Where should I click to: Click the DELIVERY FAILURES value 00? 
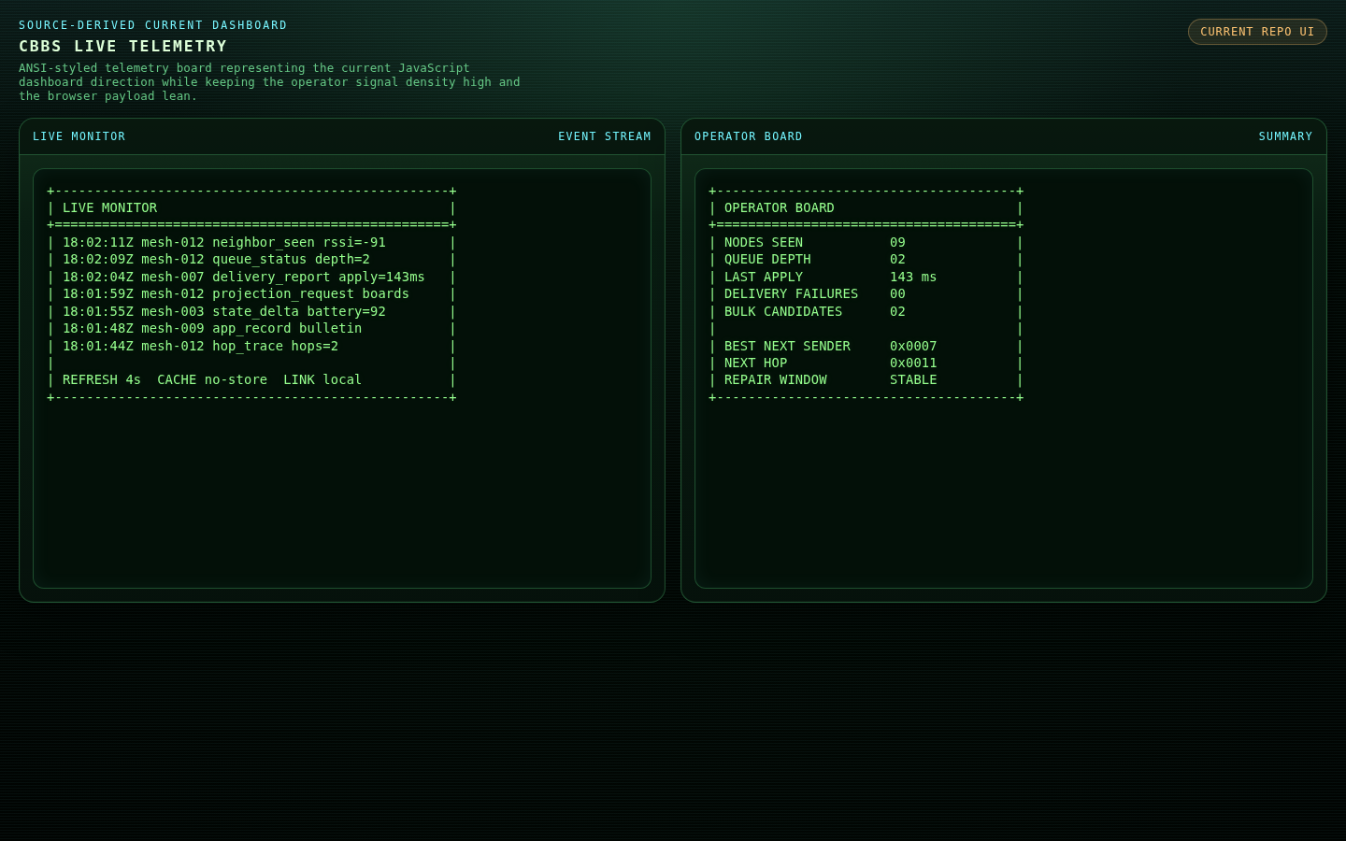897,293
